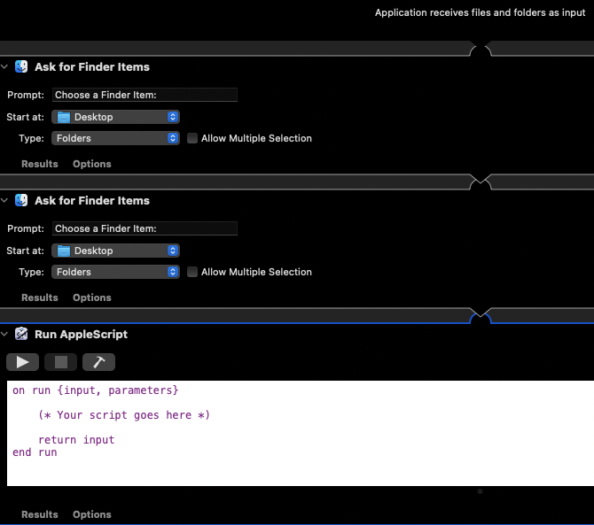Open the second action's Start at dropdown

click(x=115, y=251)
